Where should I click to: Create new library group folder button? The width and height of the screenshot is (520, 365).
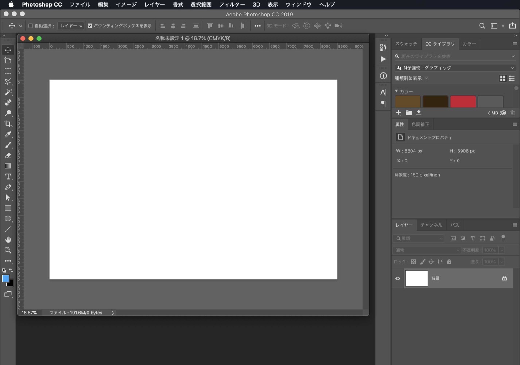(409, 113)
